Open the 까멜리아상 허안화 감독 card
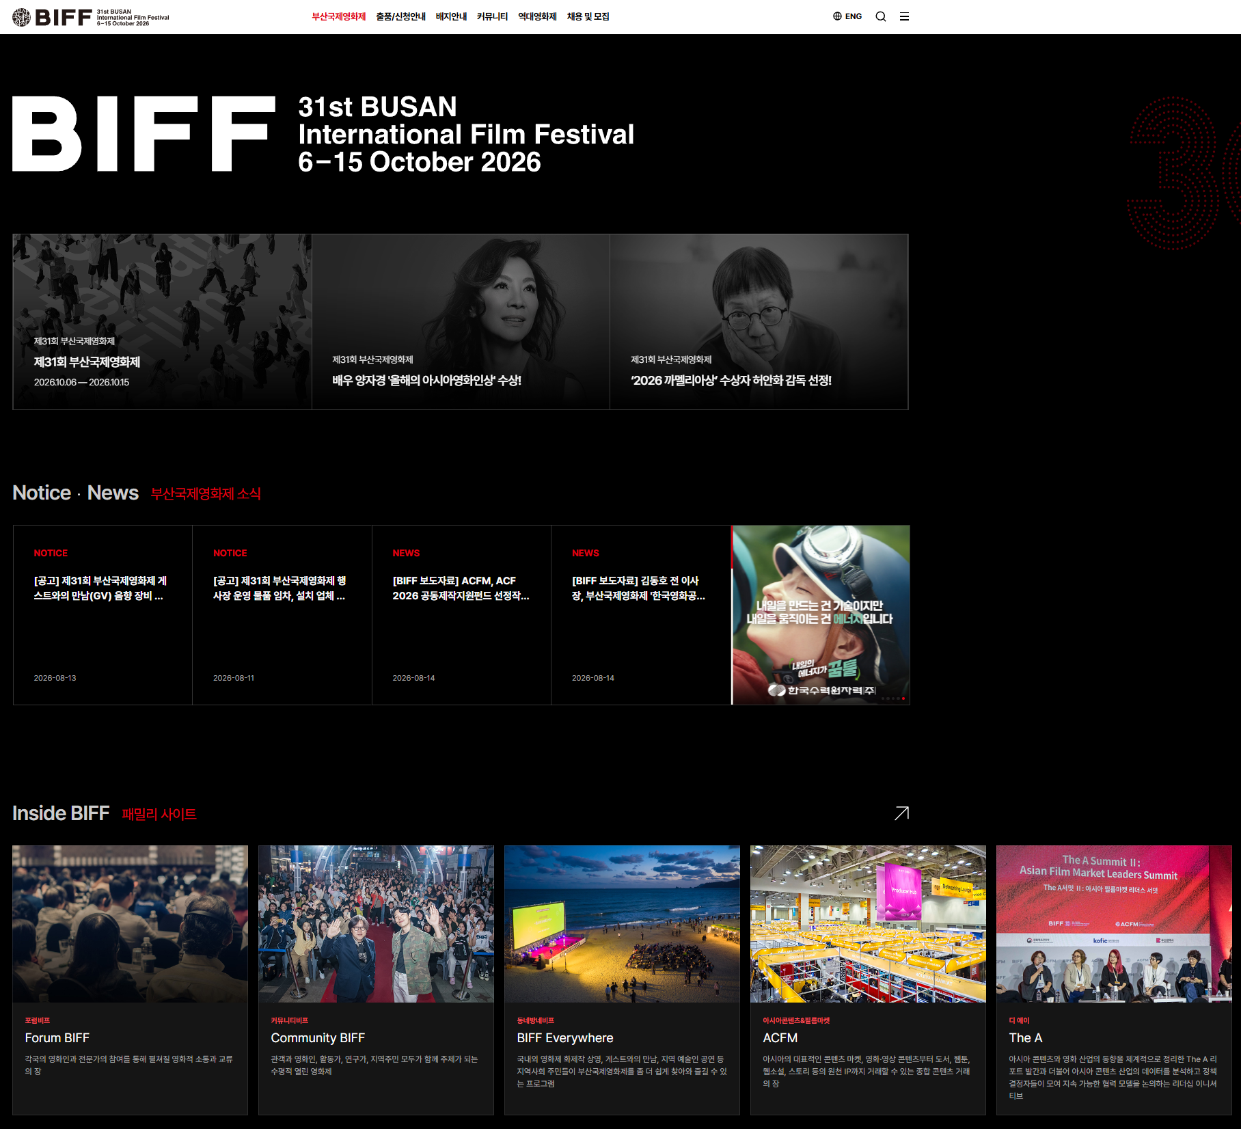1241x1129 pixels. [x=759, y=322]
